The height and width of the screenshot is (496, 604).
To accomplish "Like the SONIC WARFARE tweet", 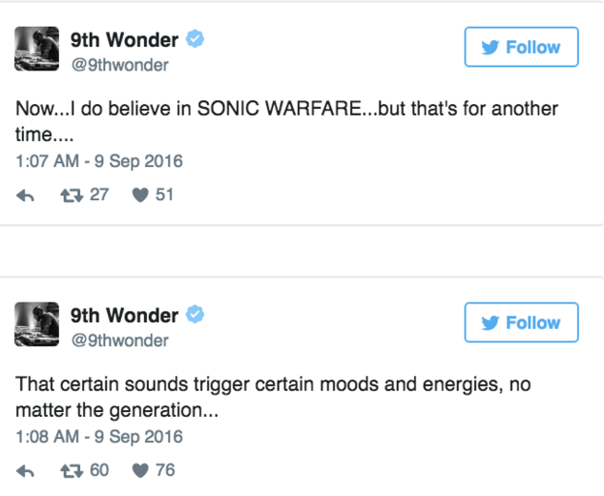I will pos(140,196).
